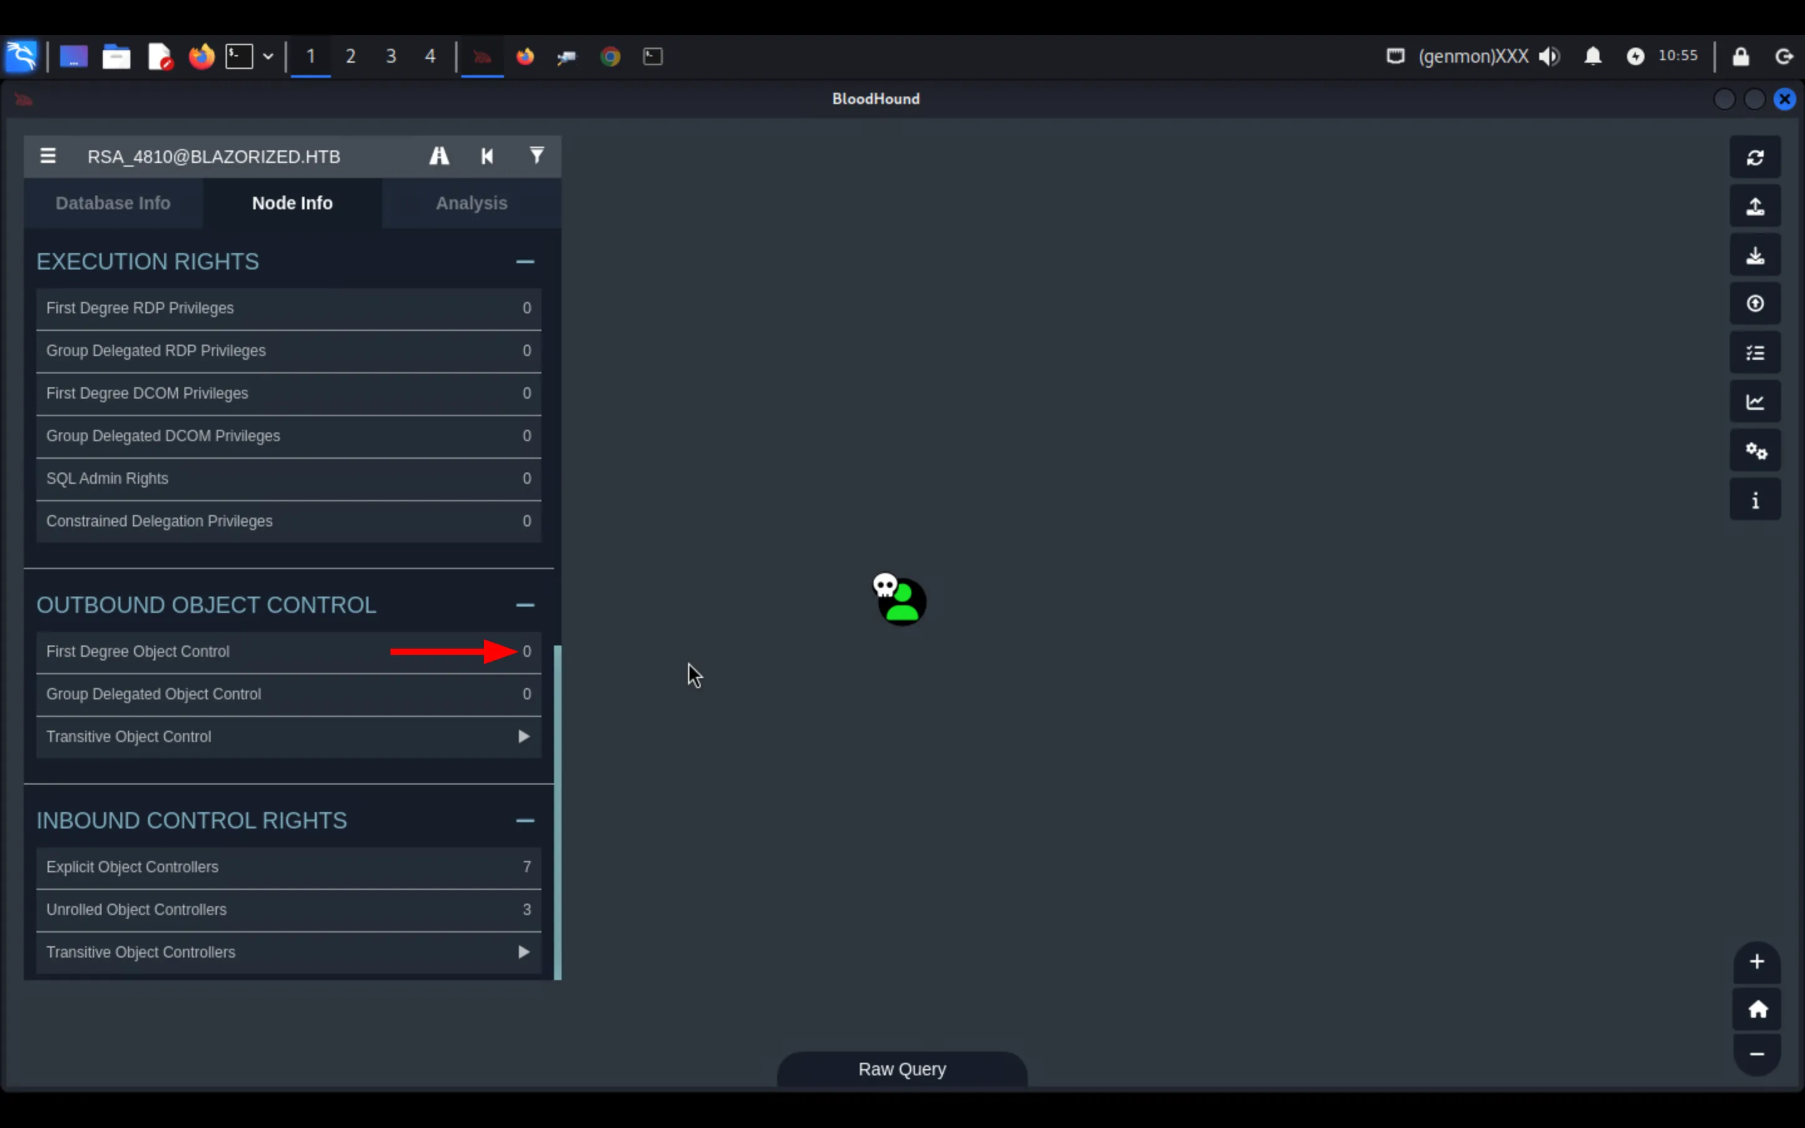Run Transitive Object Controllers query arrow
1805x1128 pixels.
523,952
